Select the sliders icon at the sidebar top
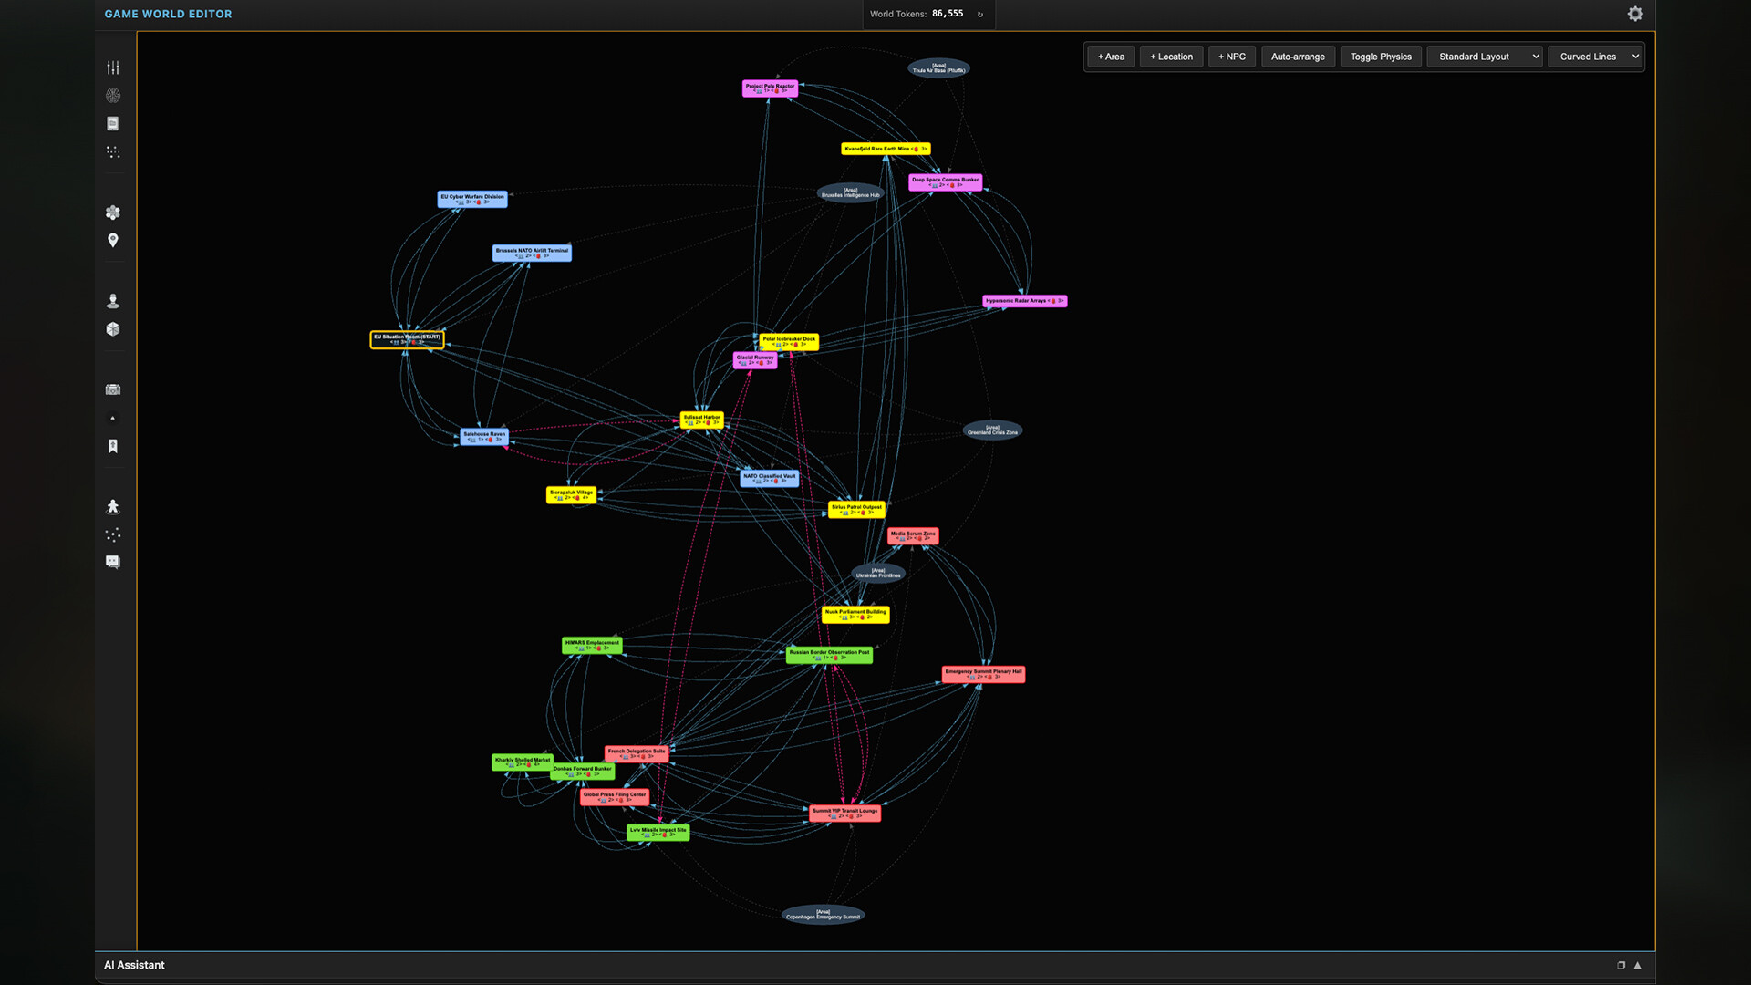 (x=112, y=67)
